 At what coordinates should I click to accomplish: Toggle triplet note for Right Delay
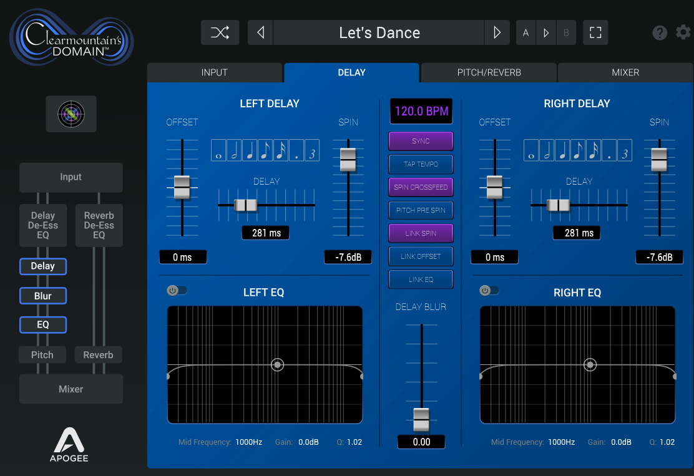[x=625, y=150]
